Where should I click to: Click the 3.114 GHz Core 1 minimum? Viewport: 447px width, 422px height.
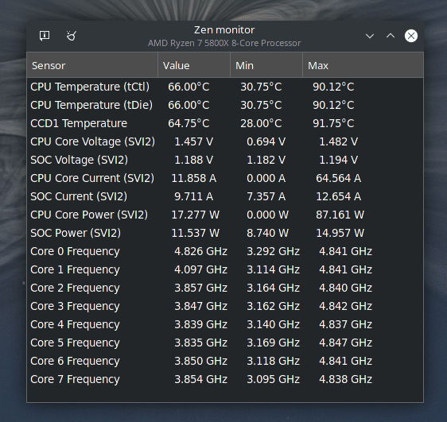(274, 269)
